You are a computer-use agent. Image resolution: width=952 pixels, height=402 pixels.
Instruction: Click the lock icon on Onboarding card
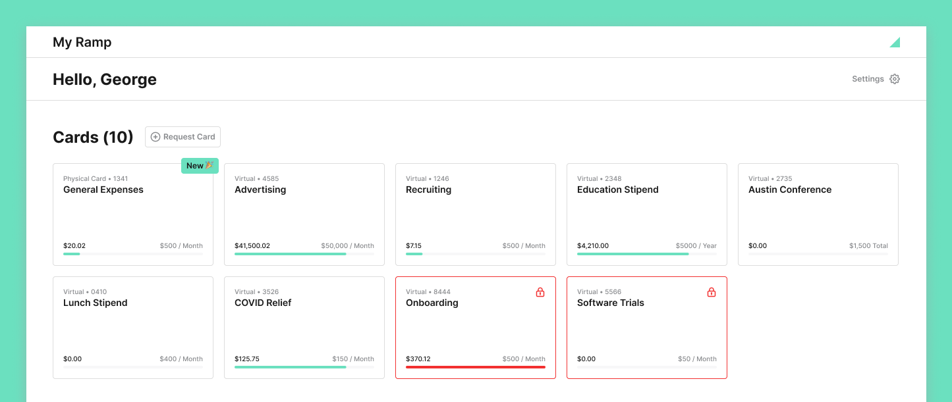pyautogui.click(x=540, y=292)
